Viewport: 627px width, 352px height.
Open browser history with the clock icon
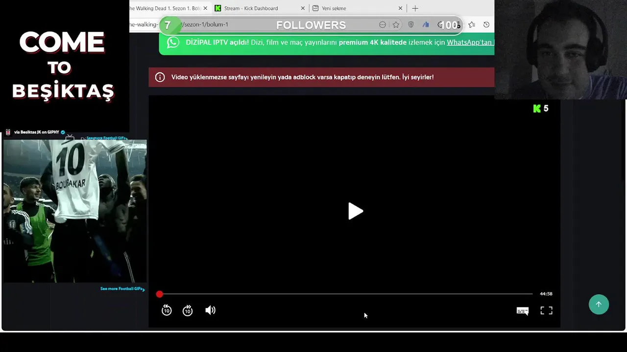(x=486, y=24)
